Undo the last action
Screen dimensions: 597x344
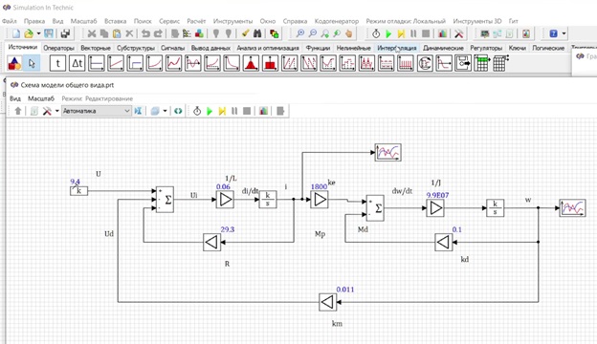click(145, 33)
